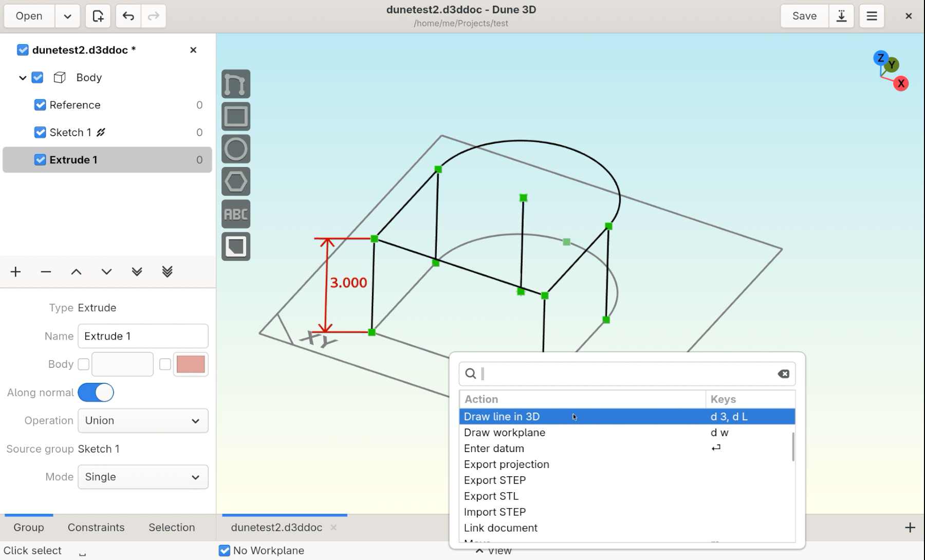
Task: Switch to the Constraints tab
Action: tap(96, 528)
